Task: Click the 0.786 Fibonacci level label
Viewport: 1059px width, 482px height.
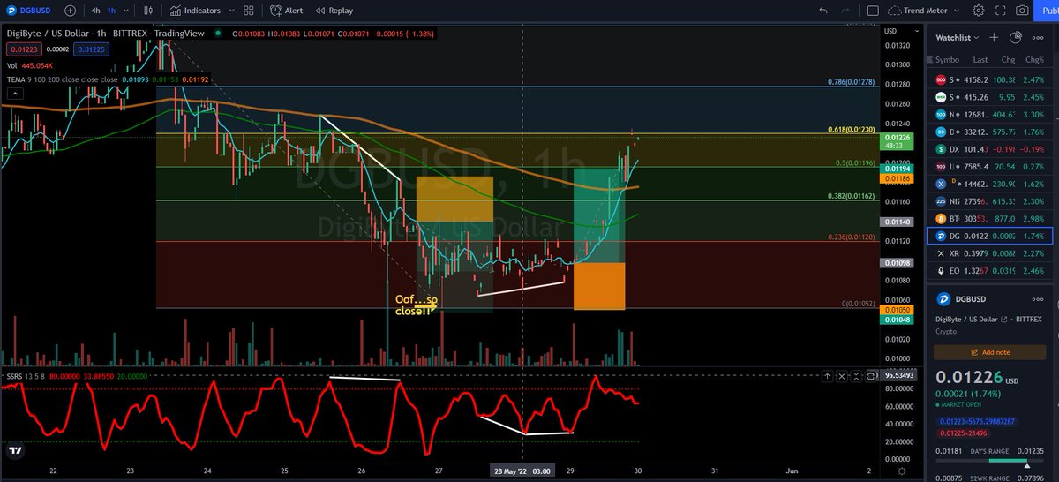Action: (x=852, y=82)
